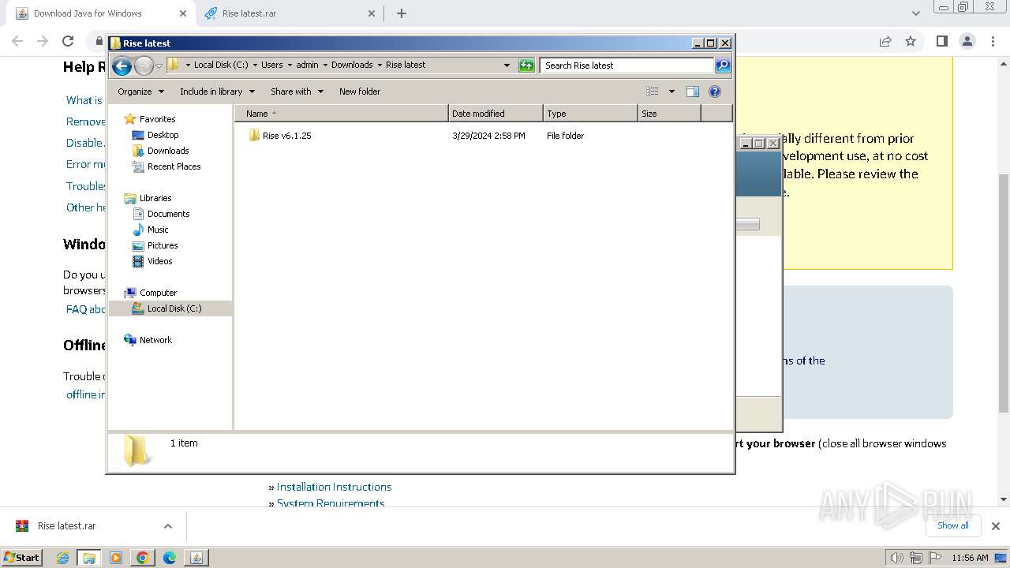1010x568 pixels.
Task: Open Desktop in Favorites
Action: (x=163, y=135)
